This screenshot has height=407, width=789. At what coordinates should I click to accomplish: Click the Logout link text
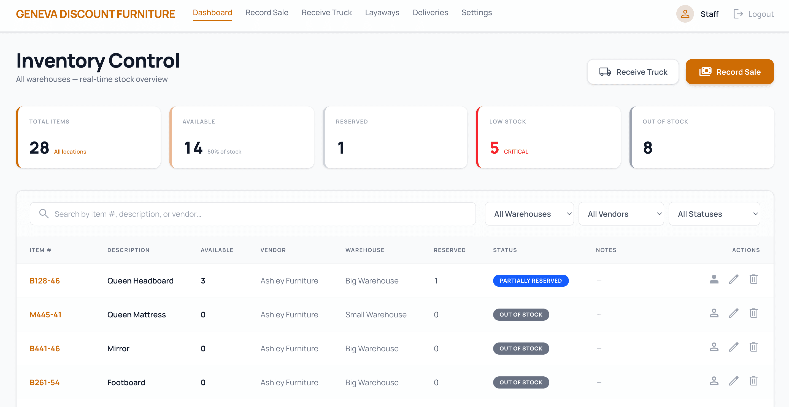761,14
